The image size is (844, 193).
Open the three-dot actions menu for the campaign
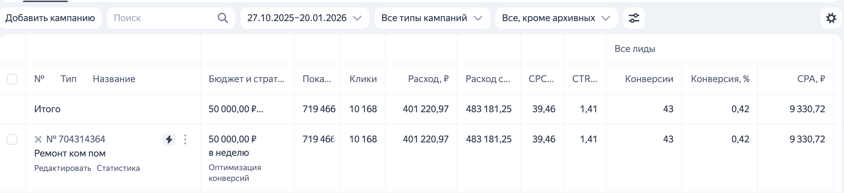point(185,139)
